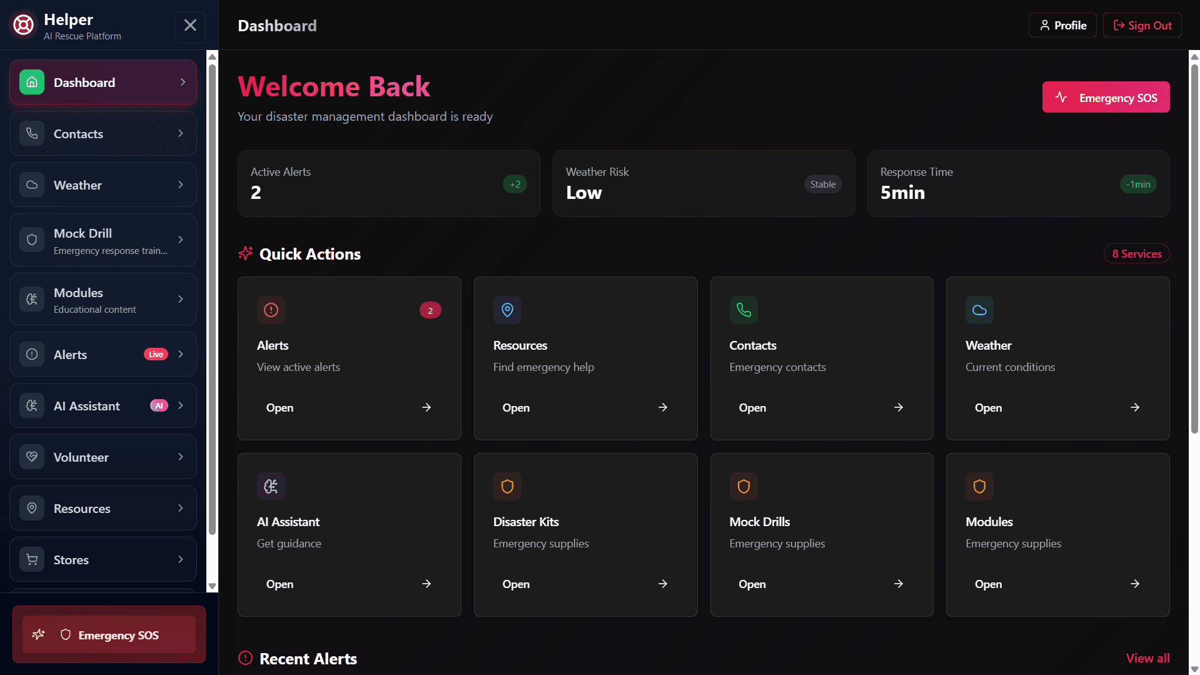Click the Modules brain icon in sidebar

click(x=32, y=299)
